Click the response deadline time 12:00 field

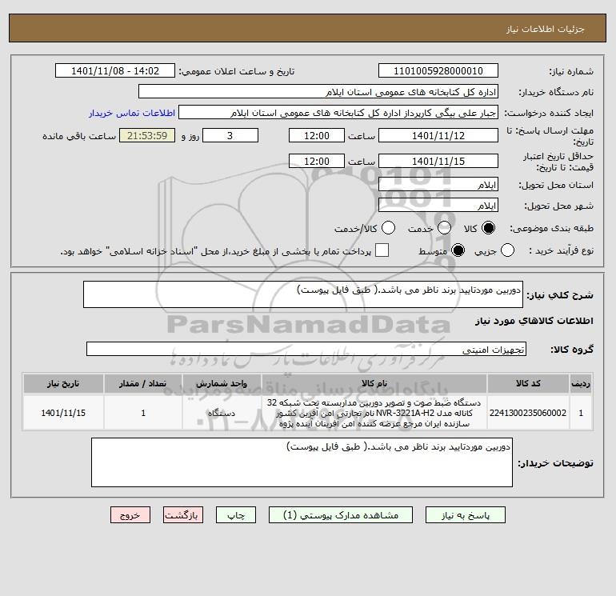coord(317,135)
